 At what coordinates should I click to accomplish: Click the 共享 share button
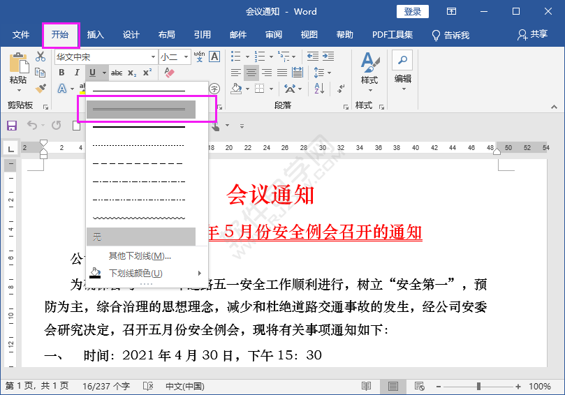pos(533,35)
